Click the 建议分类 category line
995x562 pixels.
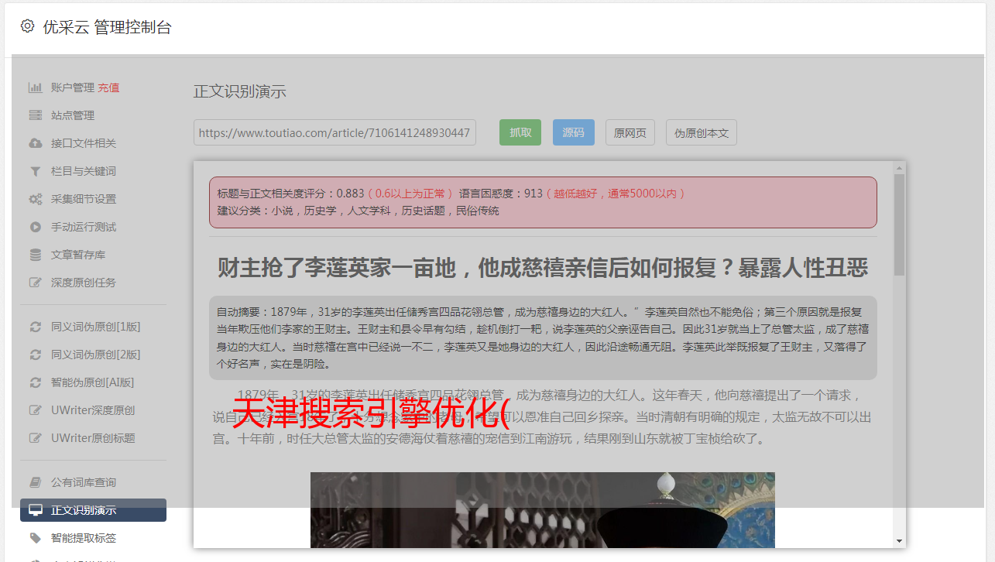pyautogui.click(x=358, y=211)
